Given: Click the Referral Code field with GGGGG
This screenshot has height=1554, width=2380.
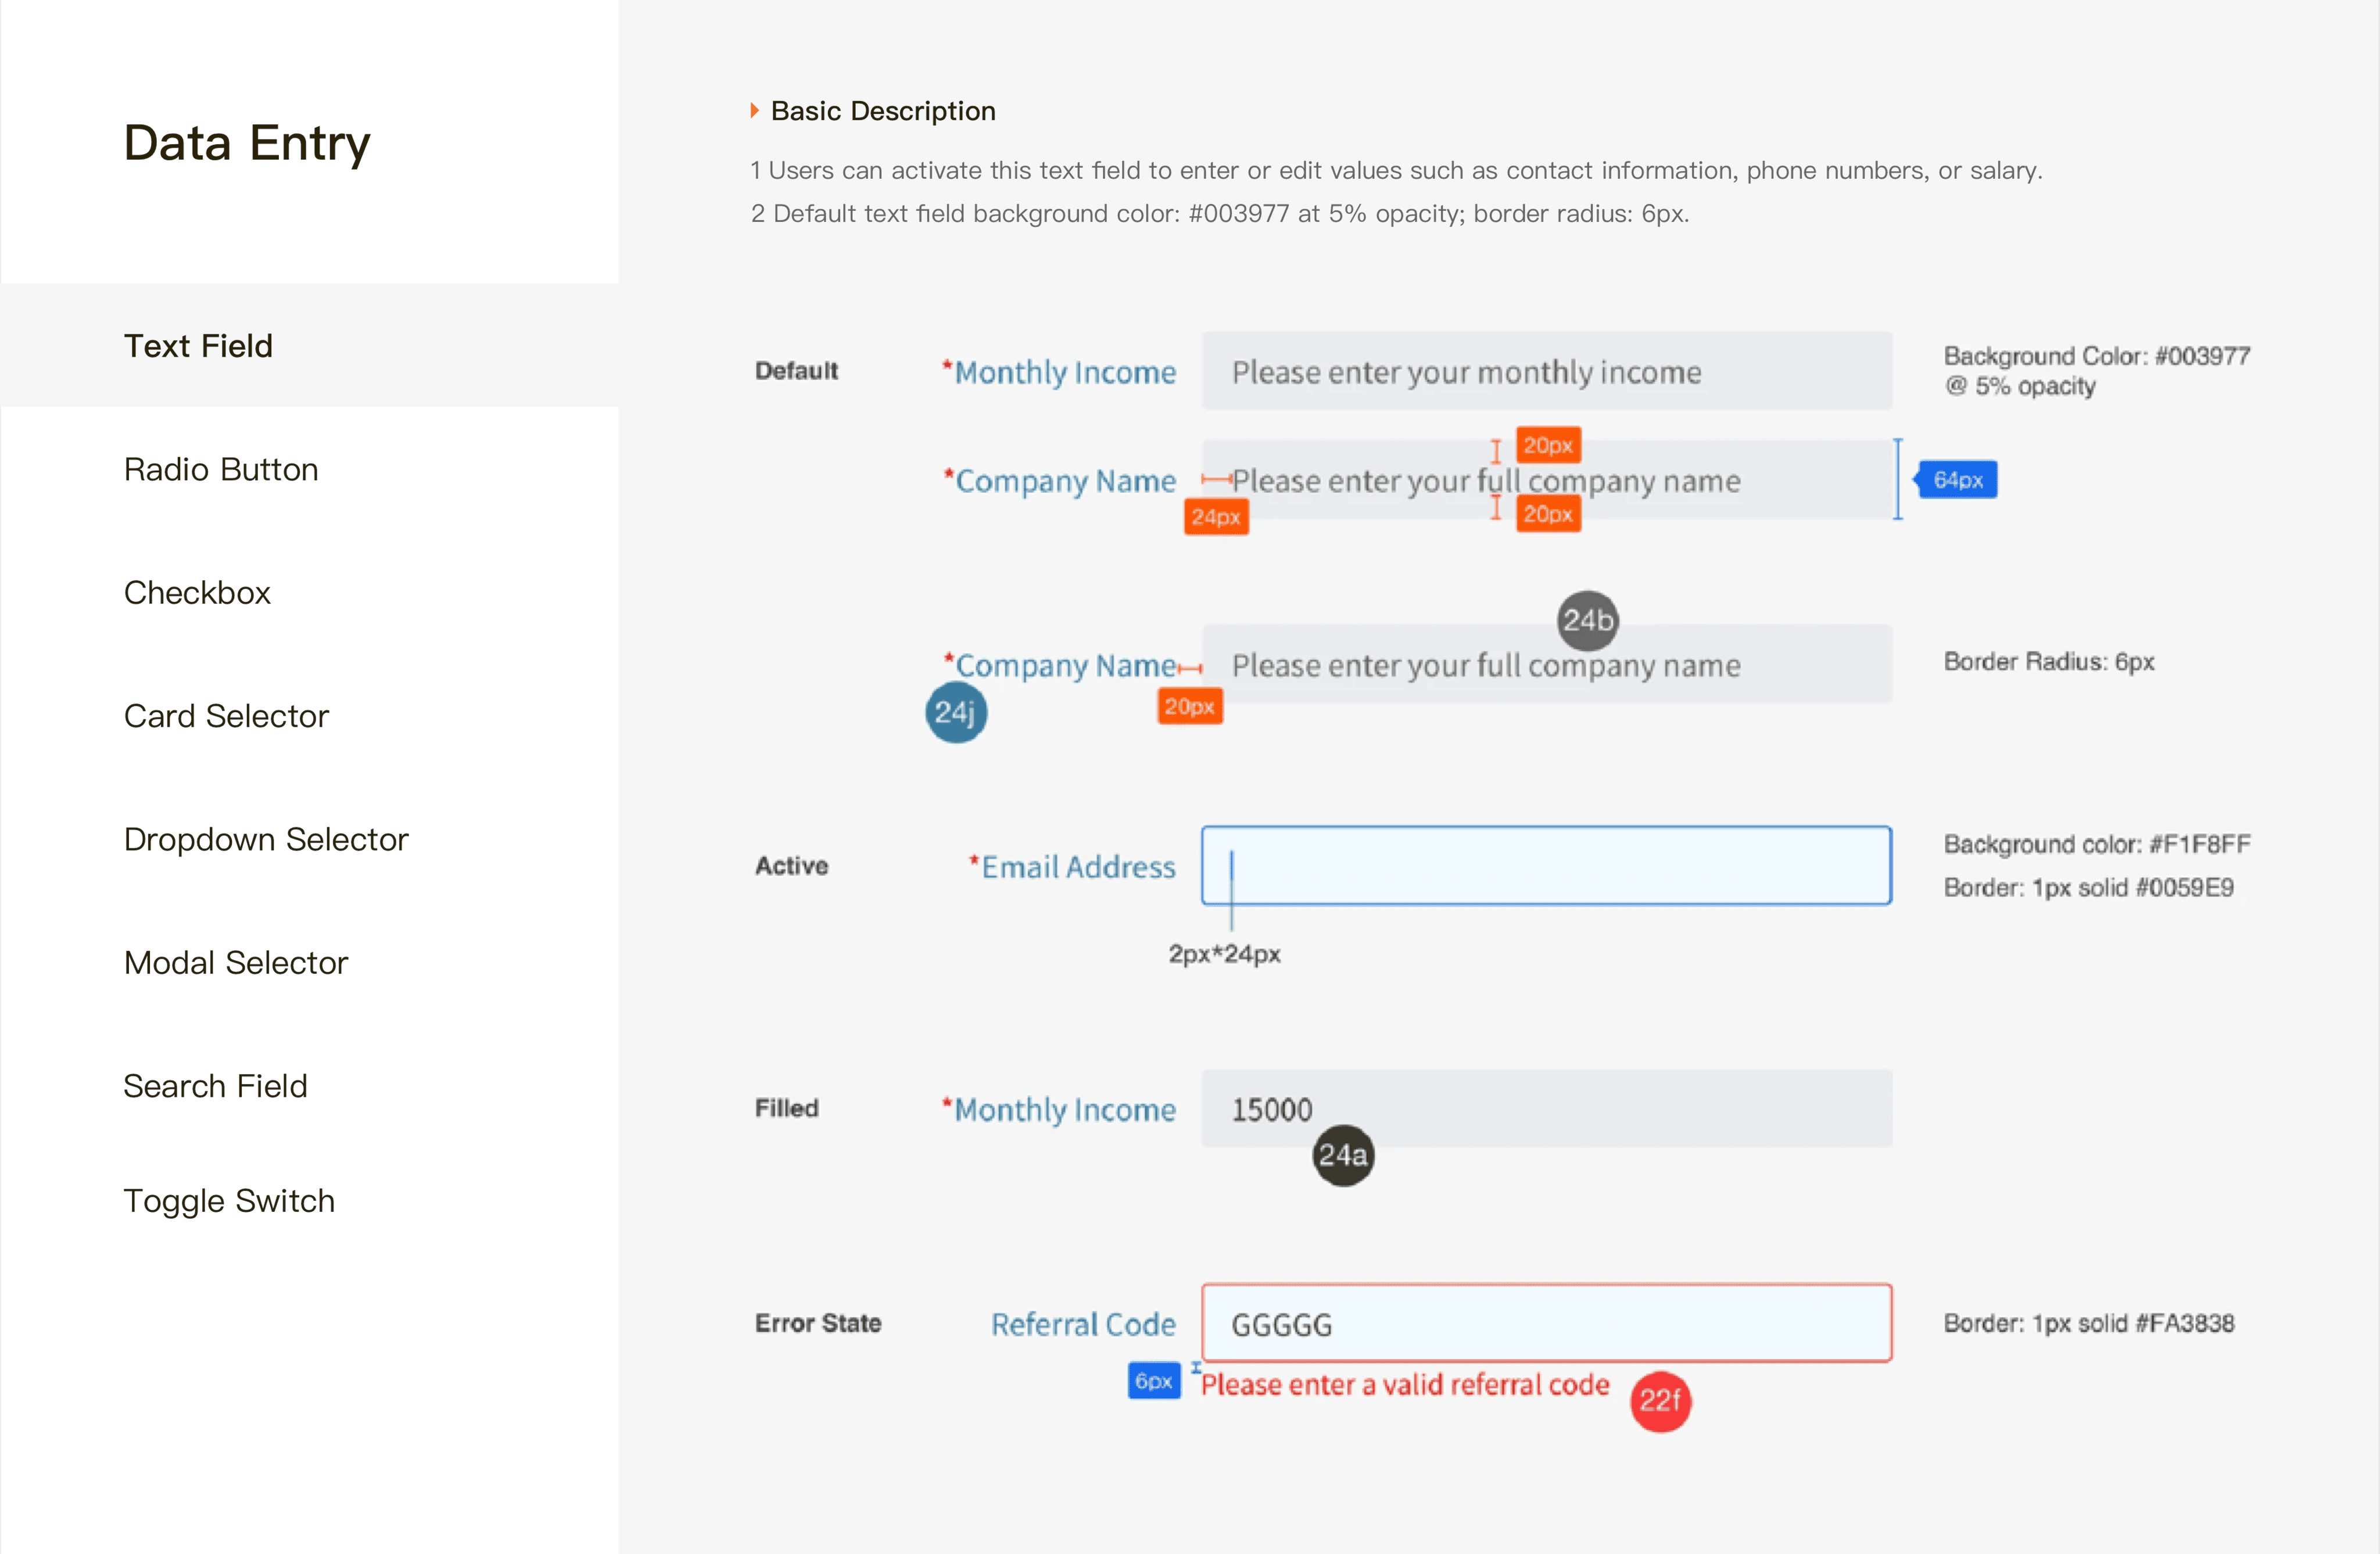Looking at the screenshot, I should (1546, 1323).
